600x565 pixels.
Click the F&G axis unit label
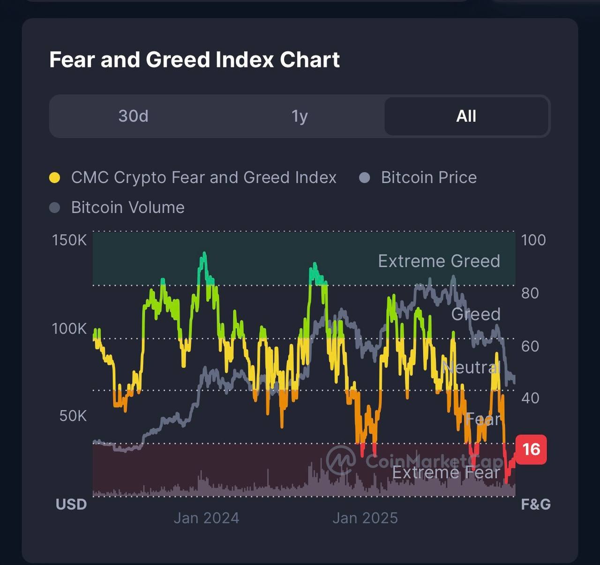536,504
